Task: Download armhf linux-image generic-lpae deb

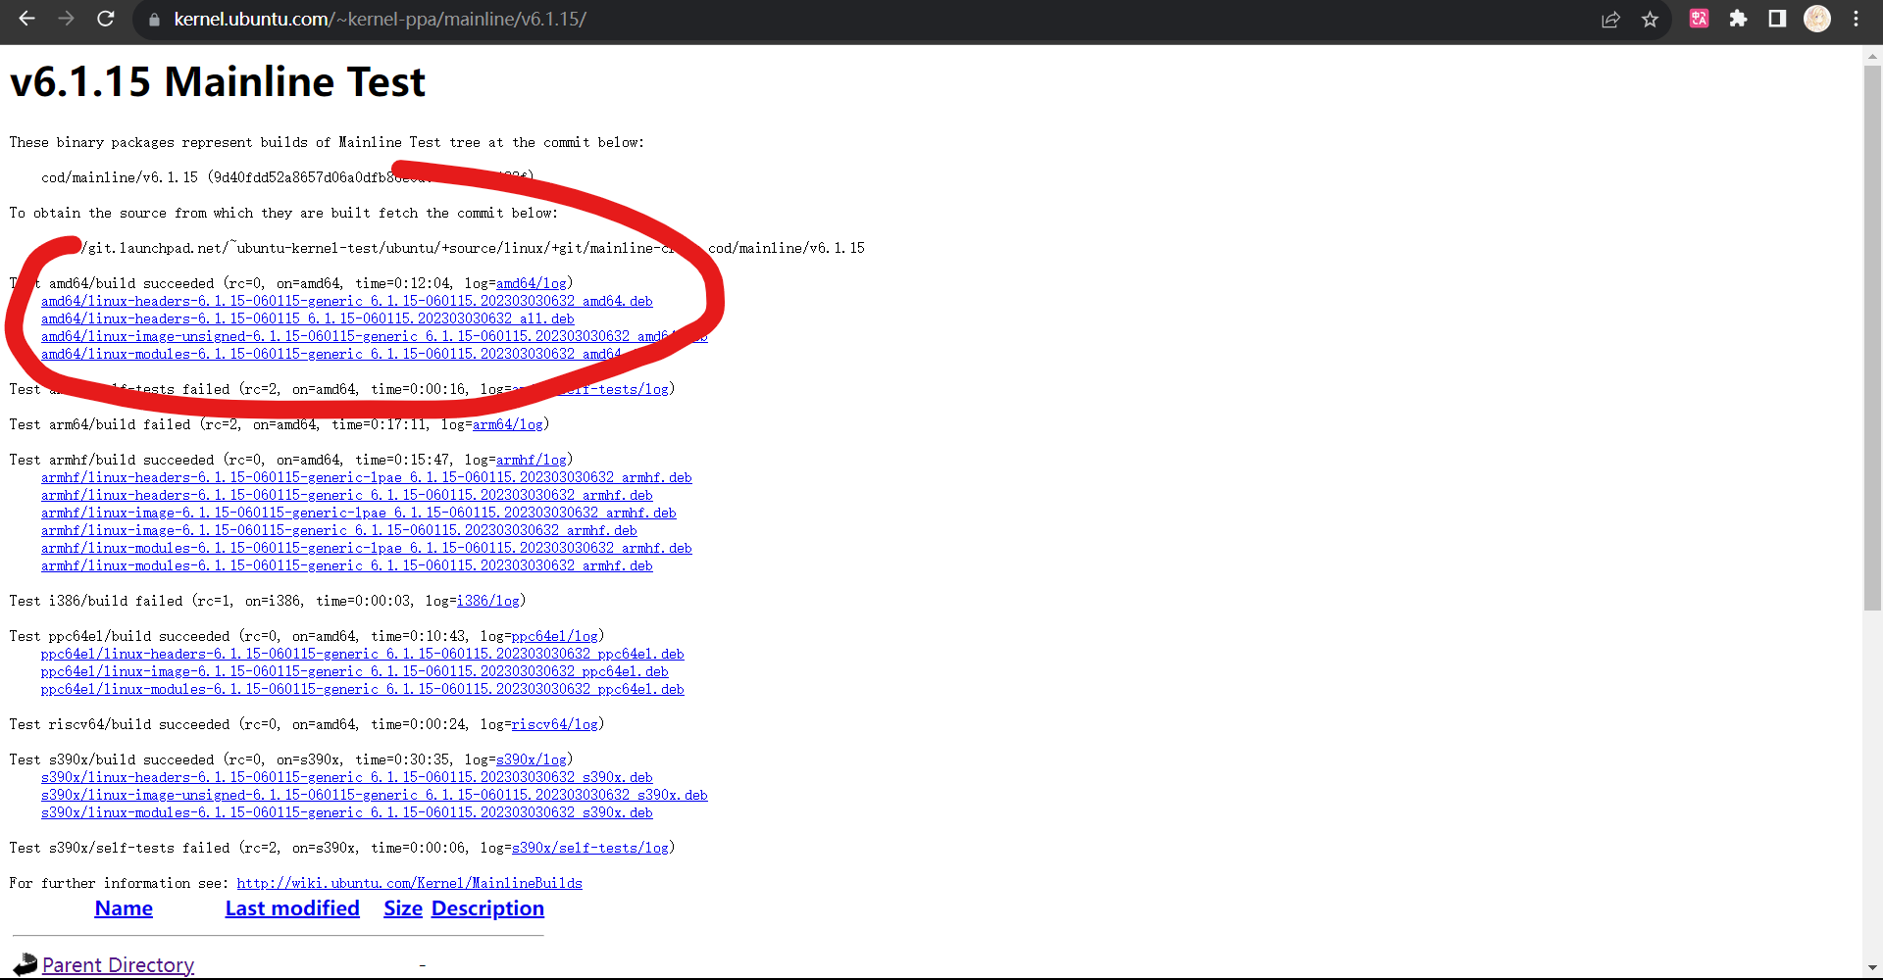Action: (x=358, y=513)
